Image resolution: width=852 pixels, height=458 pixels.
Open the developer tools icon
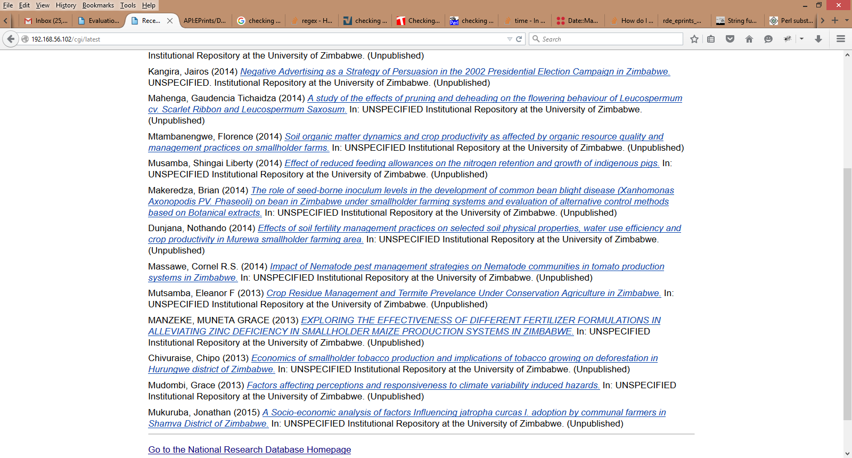pyautogui.click(x=788, y=39)
